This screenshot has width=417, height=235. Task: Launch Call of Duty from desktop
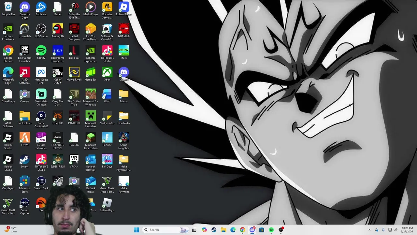[58, 76]
